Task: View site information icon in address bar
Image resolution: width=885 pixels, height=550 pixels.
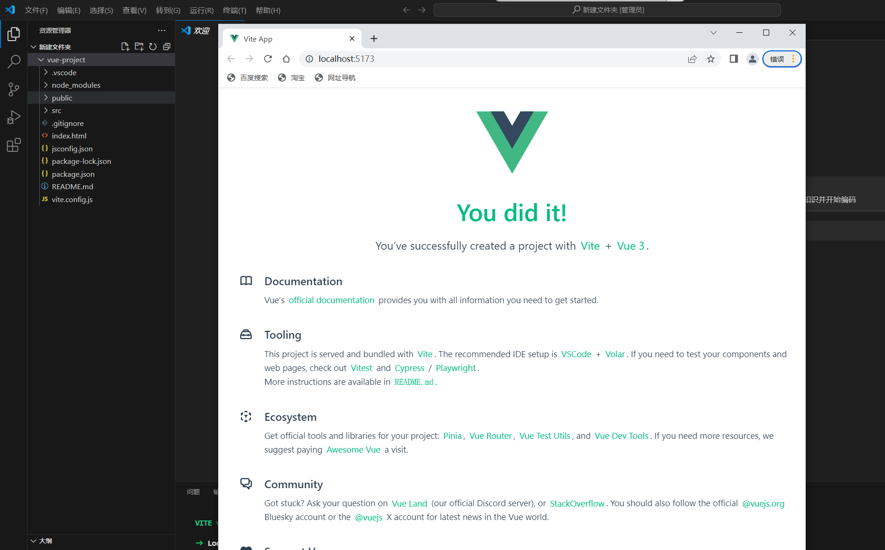Action: 309,59
